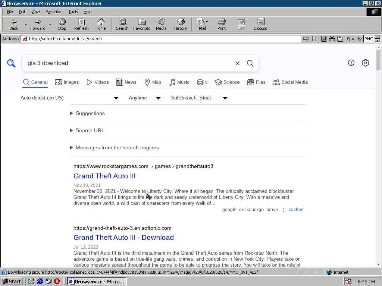Click in the Address bar URL field

point(161,39)
